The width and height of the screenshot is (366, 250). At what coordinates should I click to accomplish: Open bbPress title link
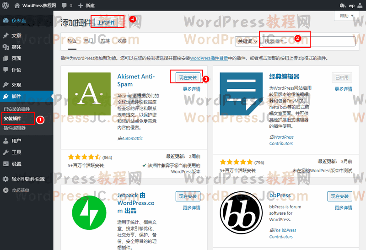pyautogui.click(x=280, y=196)
